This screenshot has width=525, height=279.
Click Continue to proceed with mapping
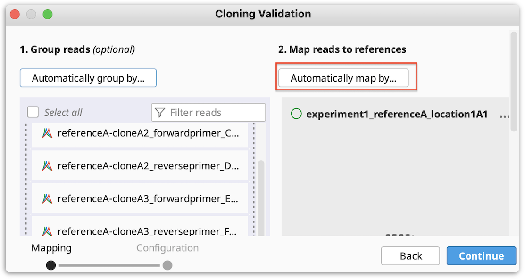pyautogui.click(x=481, y=255)
